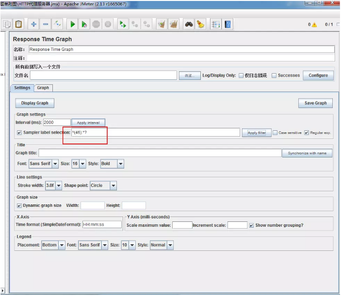The height and width of the screenshot is (296, 341).
Task: Click Synchronize with name button
Action: [x=307, y=153]
